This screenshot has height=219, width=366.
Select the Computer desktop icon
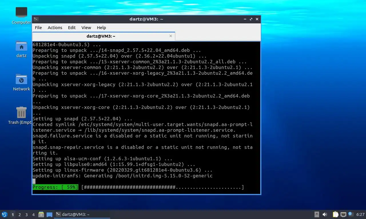tap(21, 15)
